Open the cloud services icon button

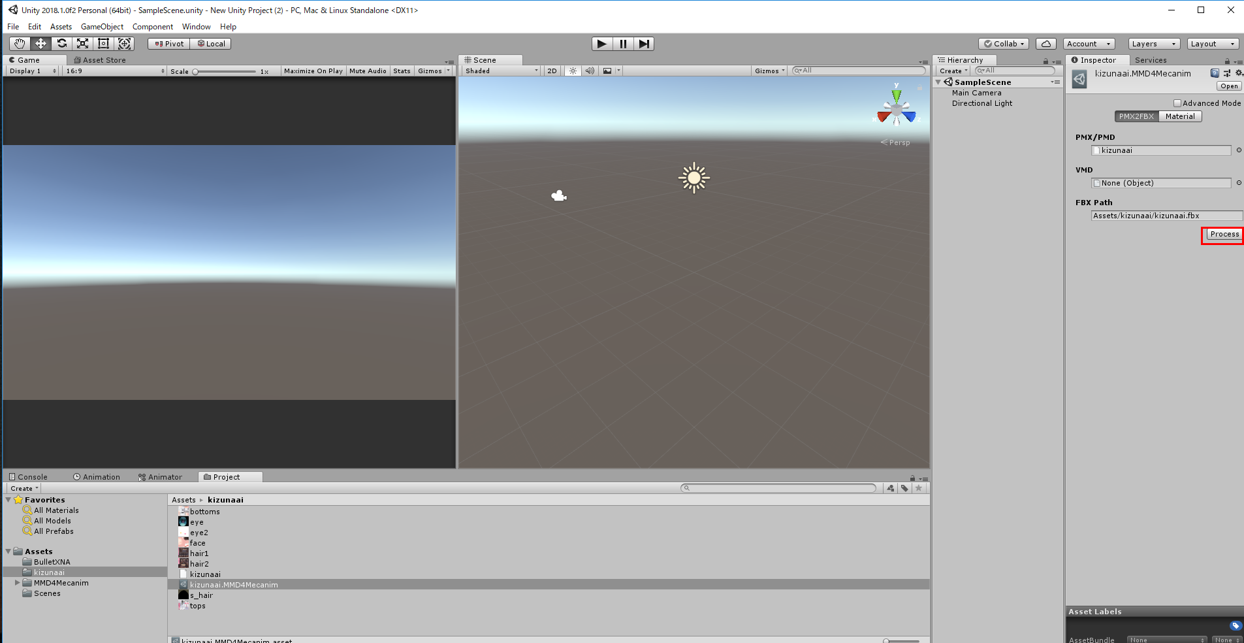click(1046, 44)
